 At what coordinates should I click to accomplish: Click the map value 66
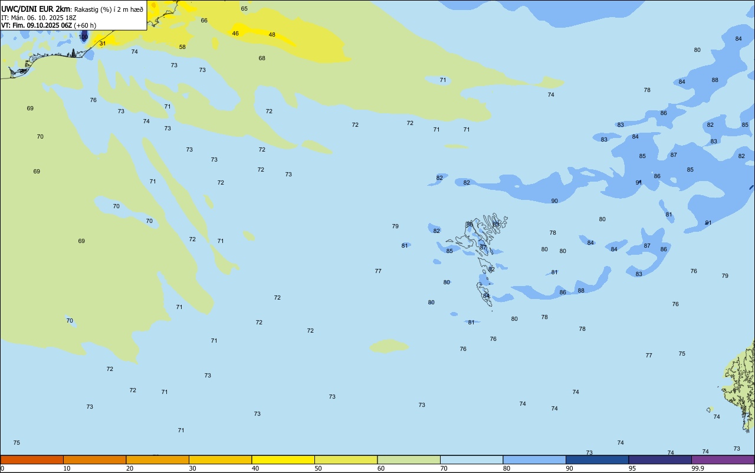pyautogui.click(x=204, y=21)
